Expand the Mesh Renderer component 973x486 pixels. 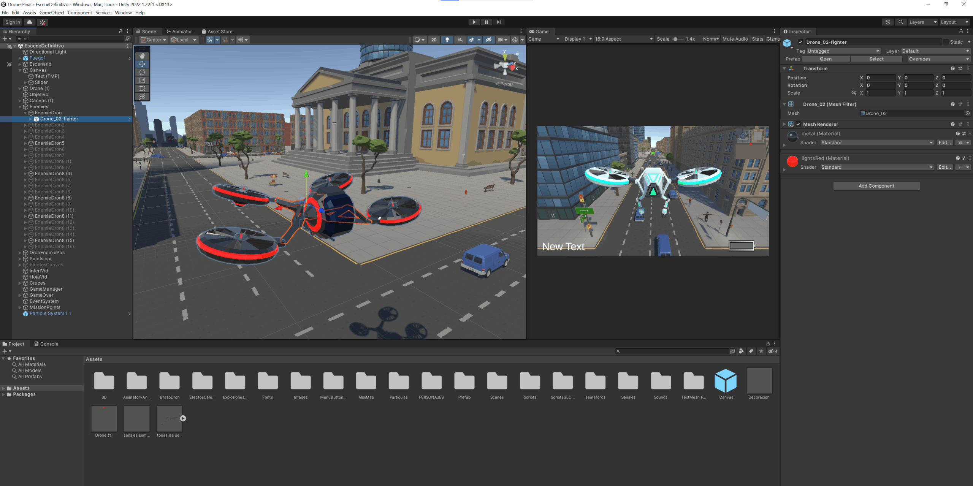tap(784, 124)
